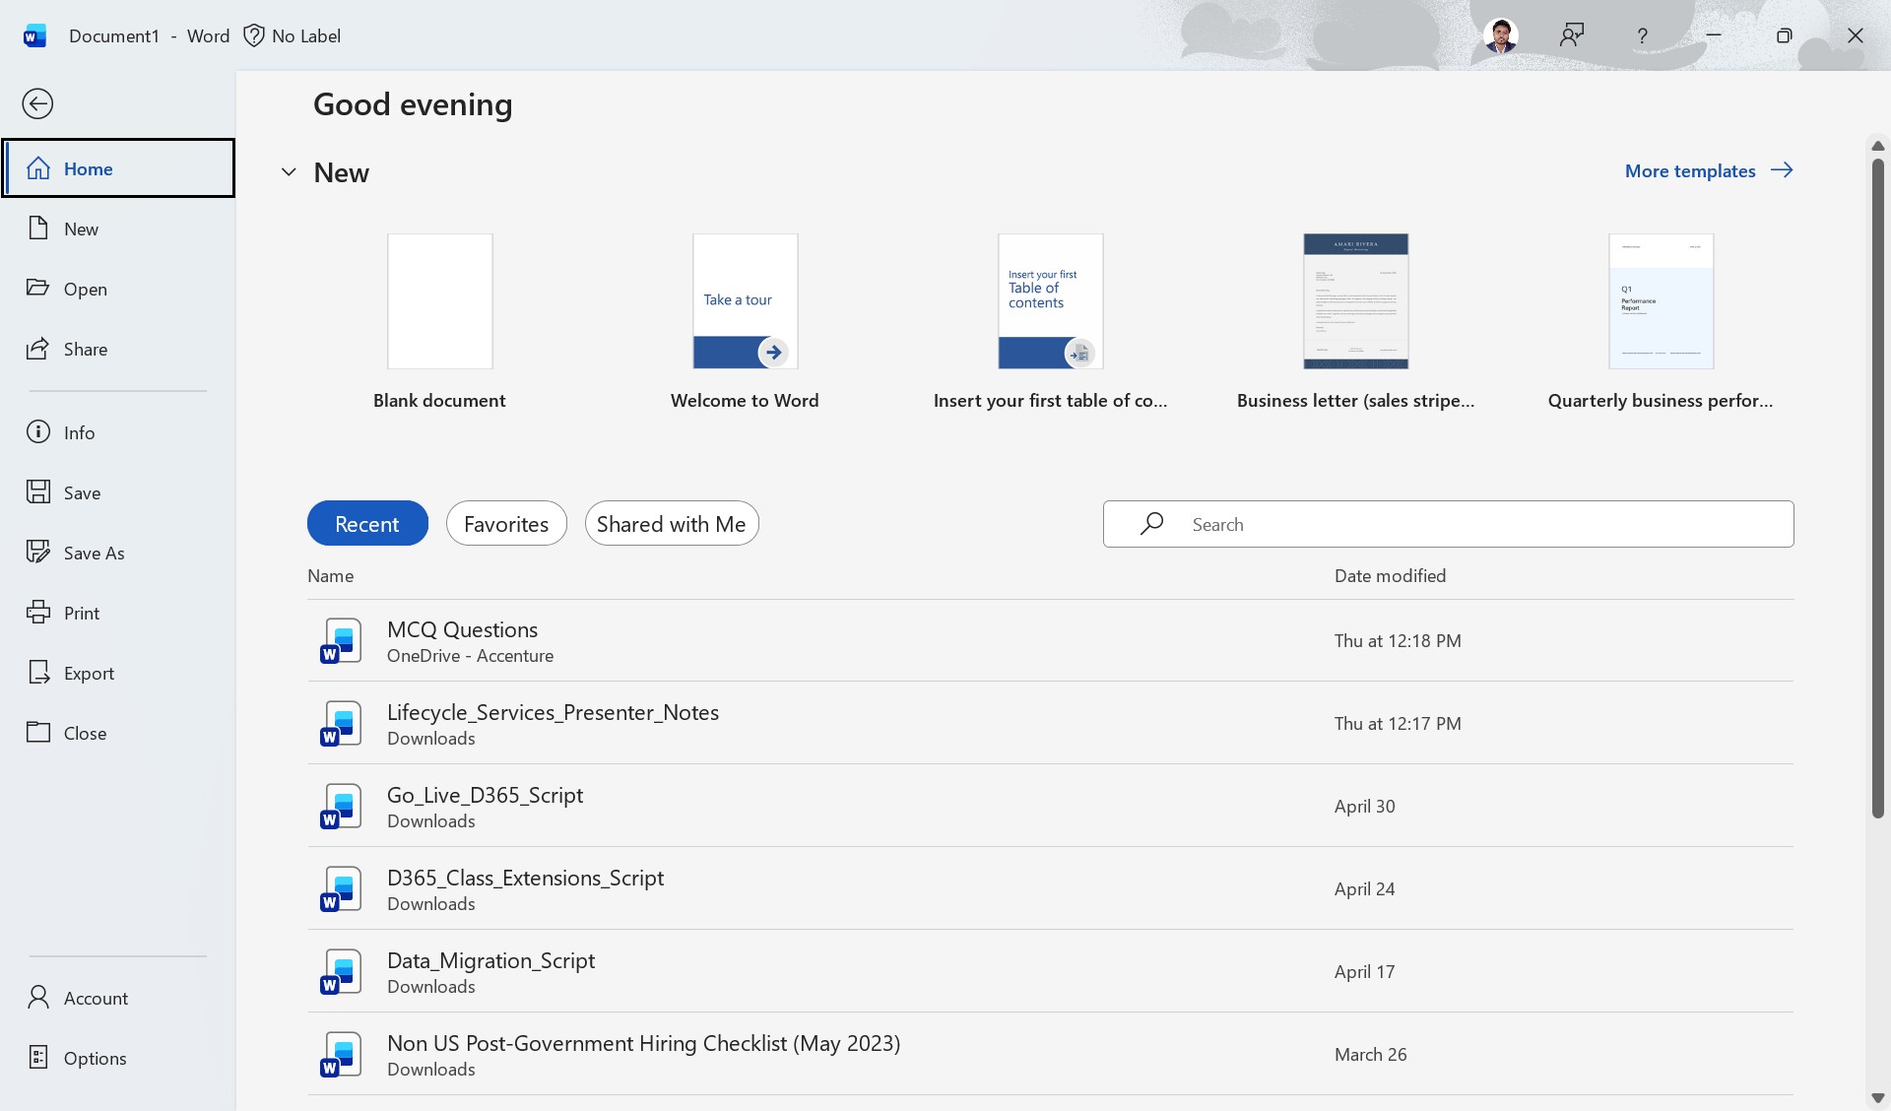Image resolution: width=1891 pixels, height=1111 pixels.
Task: Click Word file icon beside MCQ Questions
Action: click(x=341, y=640)
